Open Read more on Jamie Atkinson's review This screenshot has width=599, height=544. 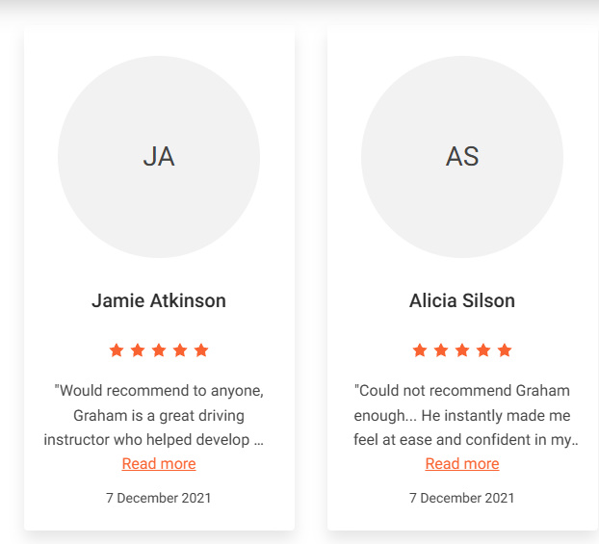(159, 464)
